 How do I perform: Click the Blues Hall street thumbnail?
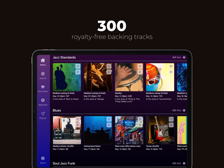[x=129, y=130]
